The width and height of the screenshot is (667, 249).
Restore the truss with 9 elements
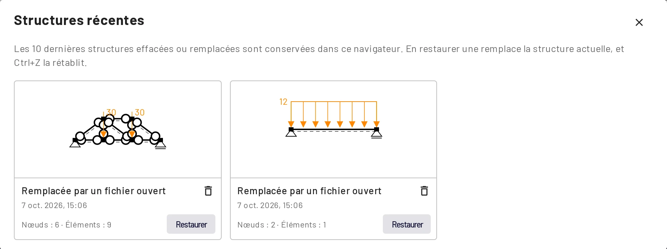[191, 224]
